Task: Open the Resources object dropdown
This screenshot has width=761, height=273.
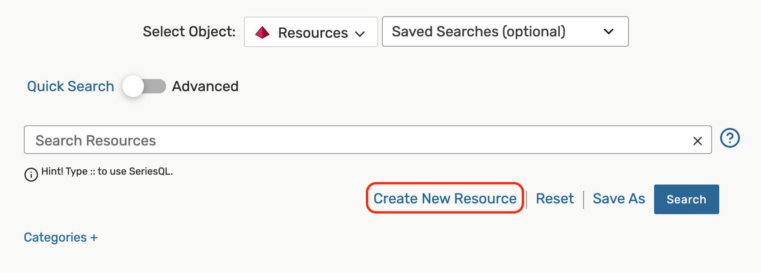Action: [x=310, y=32]
